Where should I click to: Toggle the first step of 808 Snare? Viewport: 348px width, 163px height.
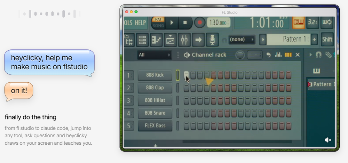187,113
